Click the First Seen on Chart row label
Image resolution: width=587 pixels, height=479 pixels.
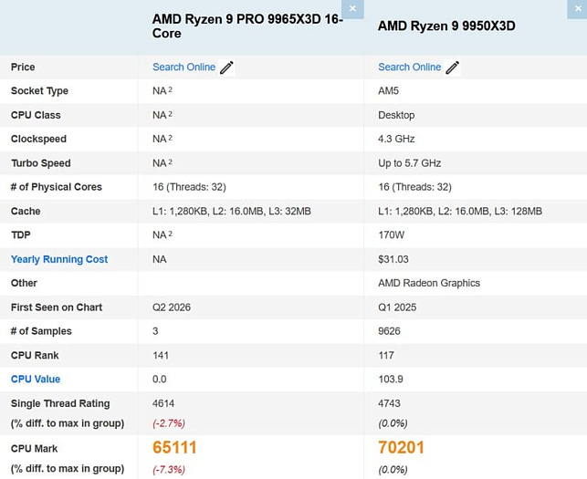click(57, 307)
